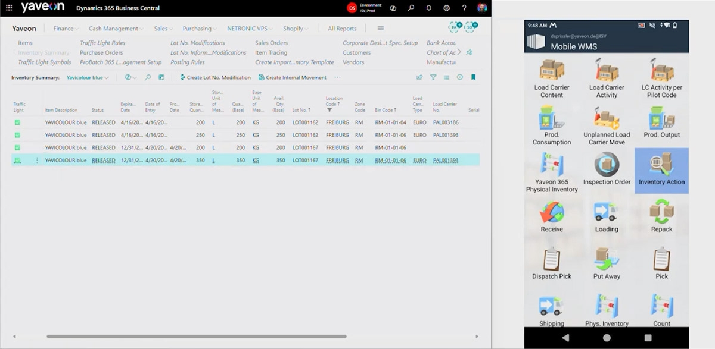This screenshot has height=349, width=715.
Task: Expand the Shopify menu
Action: (x=296, y=29)
